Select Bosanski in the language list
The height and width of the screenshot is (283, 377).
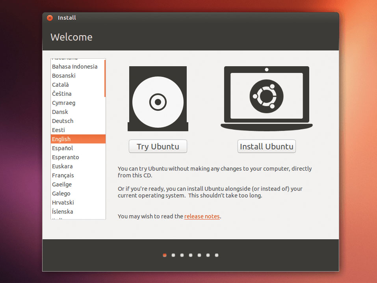click(78, 76)
